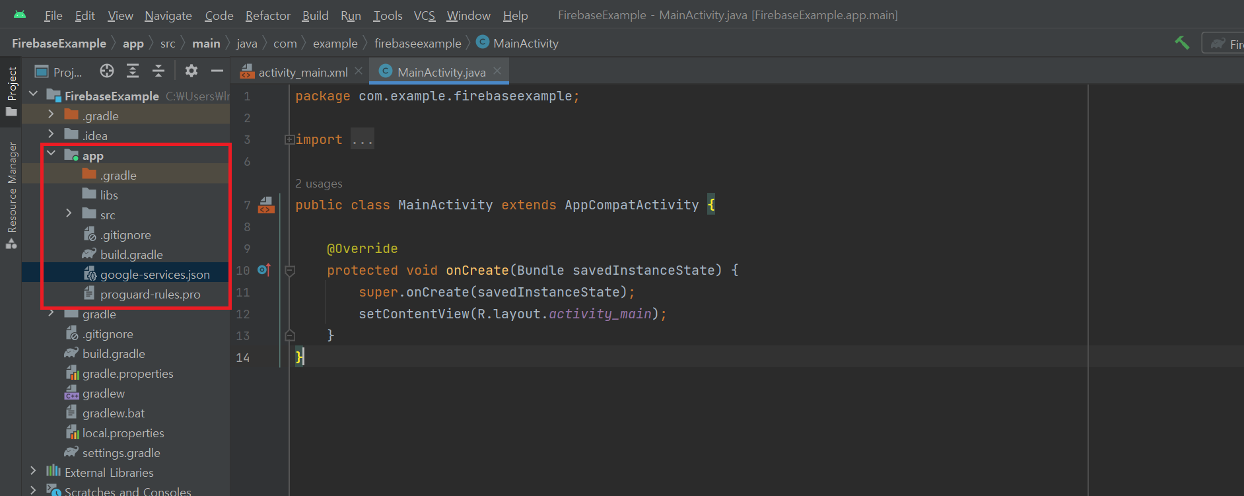1244x496 pixels.
Task: Open the Run menu
Action: 351,15
